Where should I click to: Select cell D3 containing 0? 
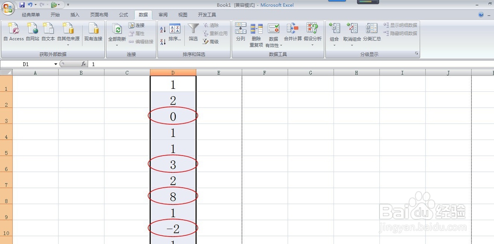point(173,116)
